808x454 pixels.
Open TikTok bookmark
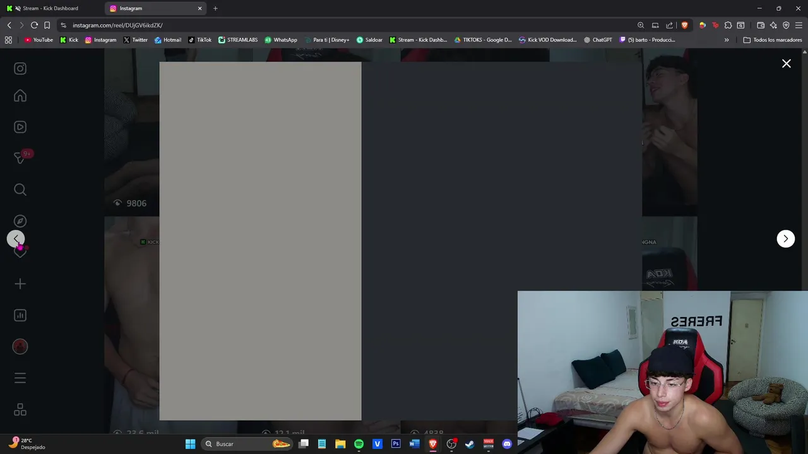pos(199,40)
